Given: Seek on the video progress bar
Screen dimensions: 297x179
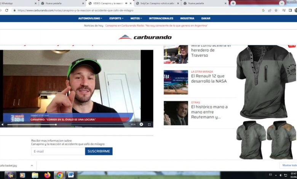Looking at the screenshot, I should (68, 125).
